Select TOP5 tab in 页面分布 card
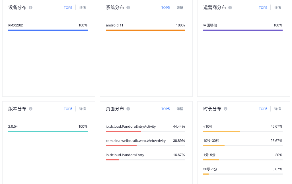The height and width of the screenshot is (184, 292). (165, 109)
